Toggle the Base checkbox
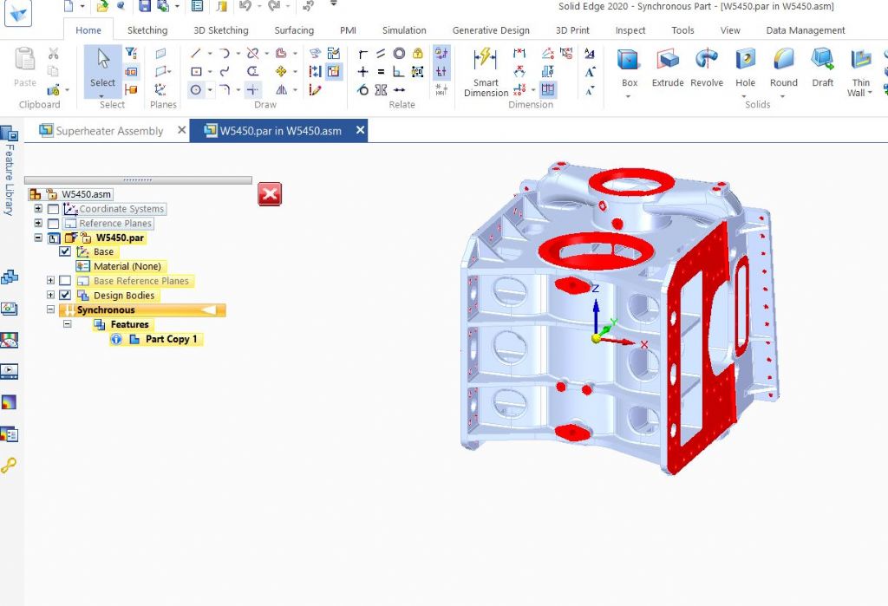Viewport: 888px width, 606px height. pos(65,251)
